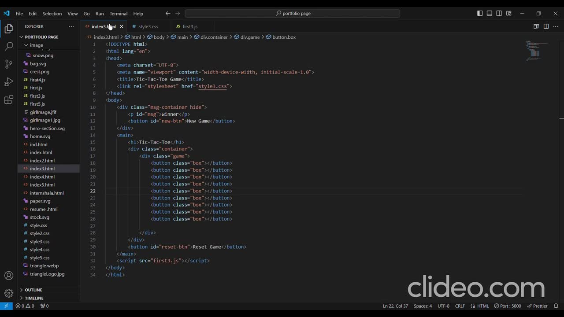Open editor more actions menu
Screen dimensions: 564x317
(556, 26)
